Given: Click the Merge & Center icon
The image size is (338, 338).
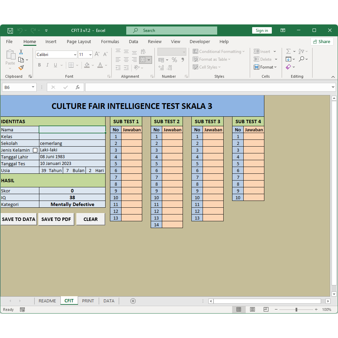Looking at the screenshot, I should coord(143,60).
